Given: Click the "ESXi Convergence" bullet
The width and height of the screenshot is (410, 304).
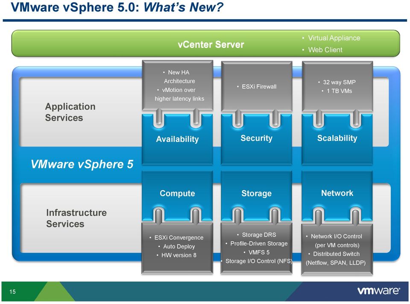Looking at the screenshot, I should tap(179, 238).
